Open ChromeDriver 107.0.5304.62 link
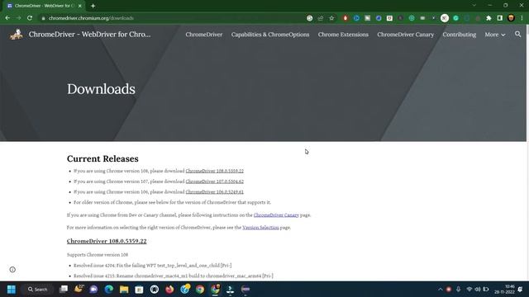 pyautogui.click(x=215, y=181)
